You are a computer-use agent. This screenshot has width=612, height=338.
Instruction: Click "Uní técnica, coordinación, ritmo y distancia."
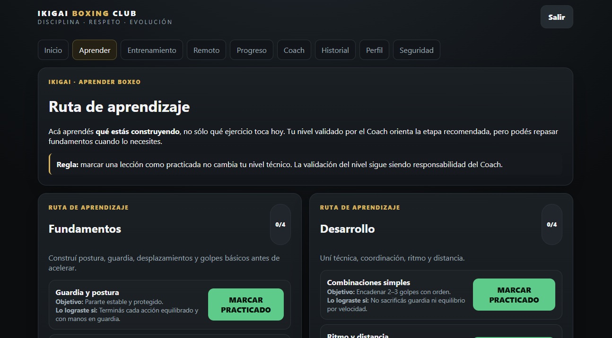[392, 258]
